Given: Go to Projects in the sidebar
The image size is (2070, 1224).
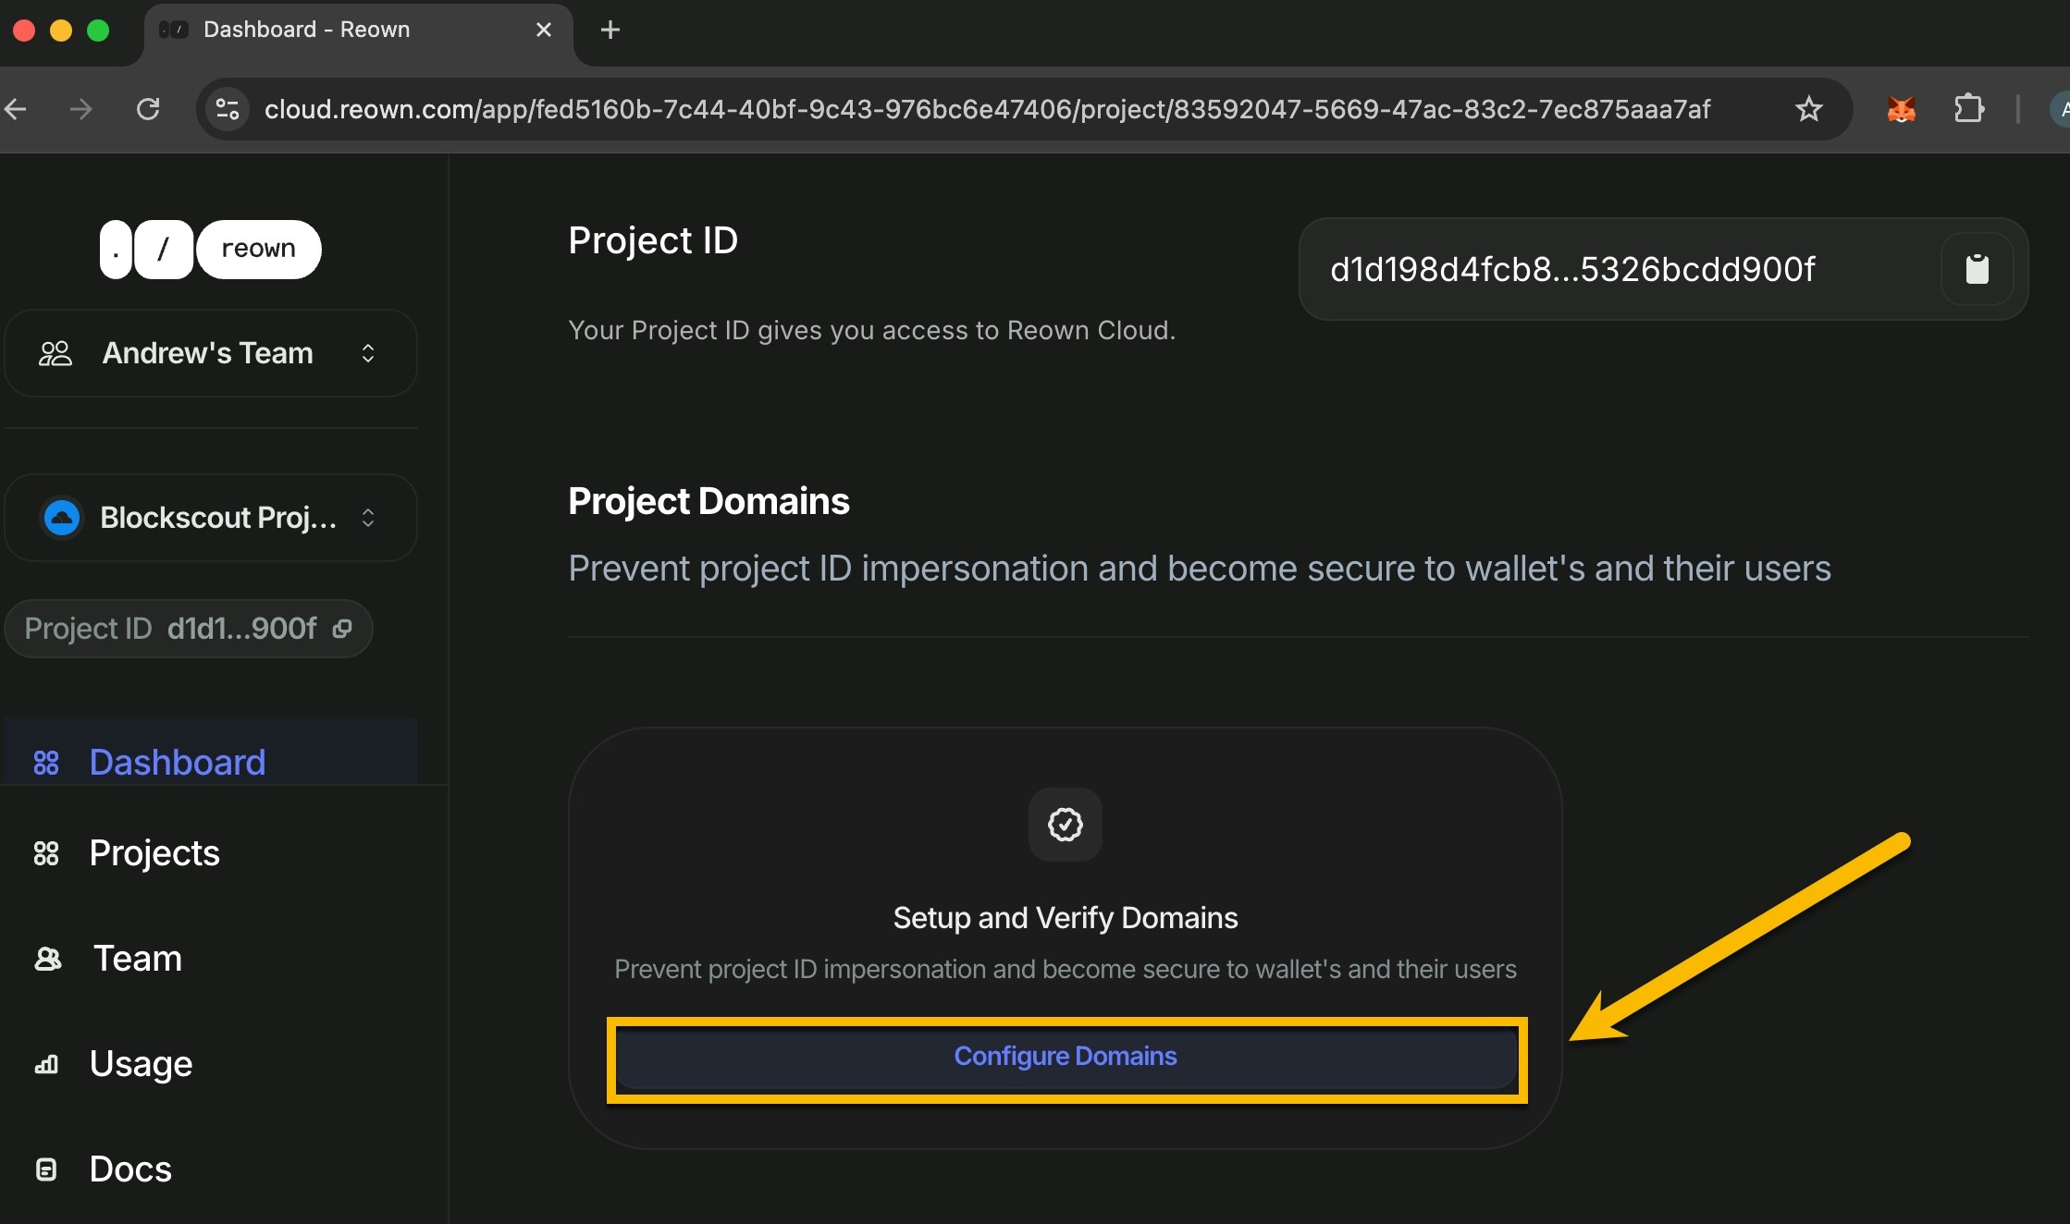Looking at the screenshot, I should (x=154, y=852).
